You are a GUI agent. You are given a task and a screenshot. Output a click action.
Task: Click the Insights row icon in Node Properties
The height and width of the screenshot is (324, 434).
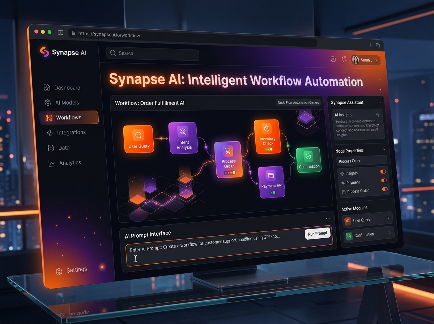click(x=342, y=174)
